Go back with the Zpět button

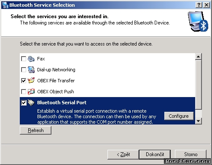[x=123, y=154]
